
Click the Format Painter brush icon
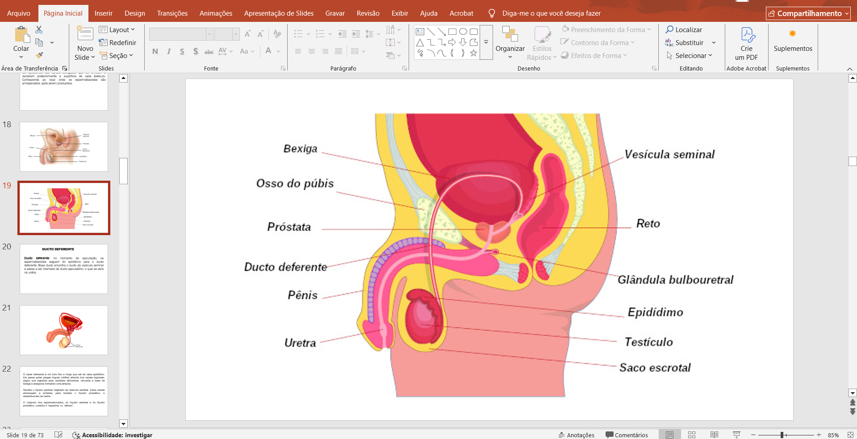click(39, 55)
